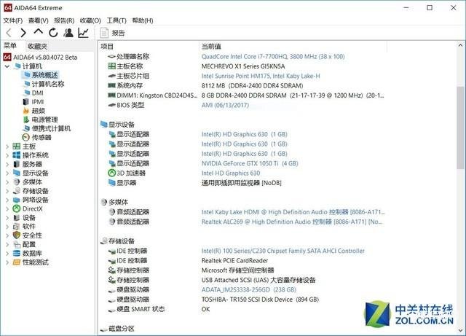Click the scrollbar up arrow
This screenshot has height=336, width=466.
(x=460, y=45)
